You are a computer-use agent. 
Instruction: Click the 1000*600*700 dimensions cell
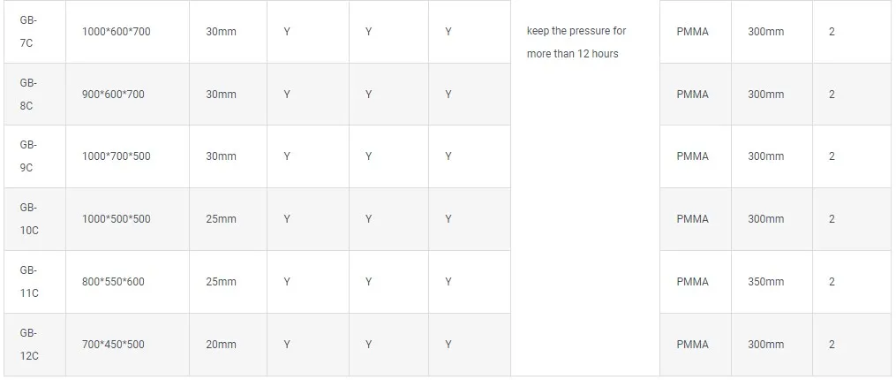coord(116,32)
